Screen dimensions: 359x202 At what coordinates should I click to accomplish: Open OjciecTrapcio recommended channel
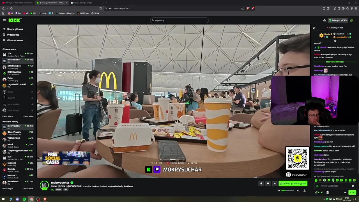tap(18, 133)
